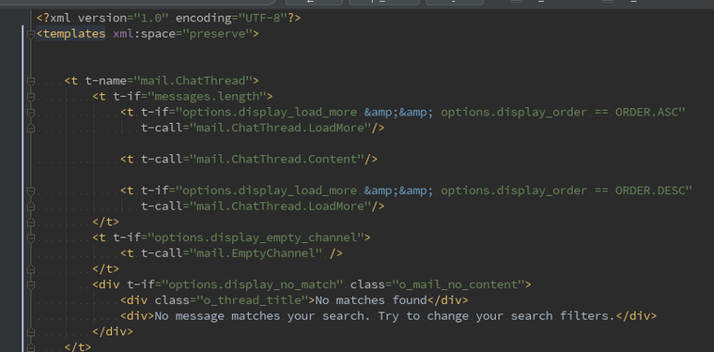Fold the ORDER.ASC t-if element in gutter

pos(31,113)
